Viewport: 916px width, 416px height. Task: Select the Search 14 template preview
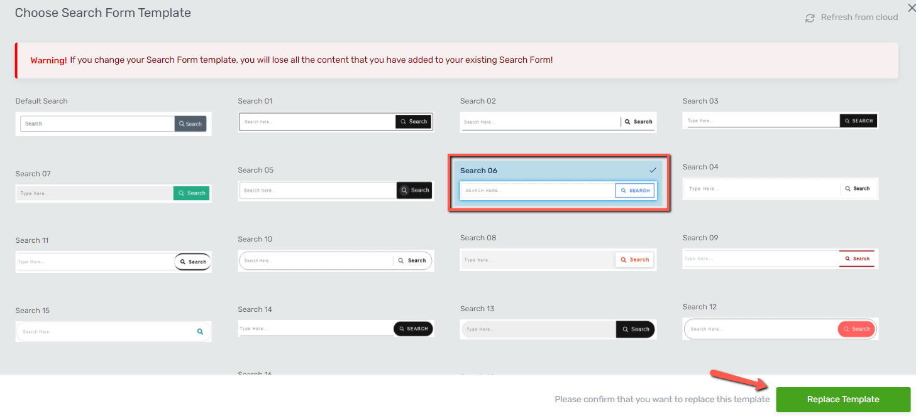tap(336, 329)
